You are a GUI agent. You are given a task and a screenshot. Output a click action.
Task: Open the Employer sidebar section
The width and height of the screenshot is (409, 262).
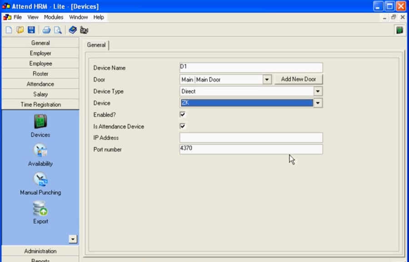(40, 53)
